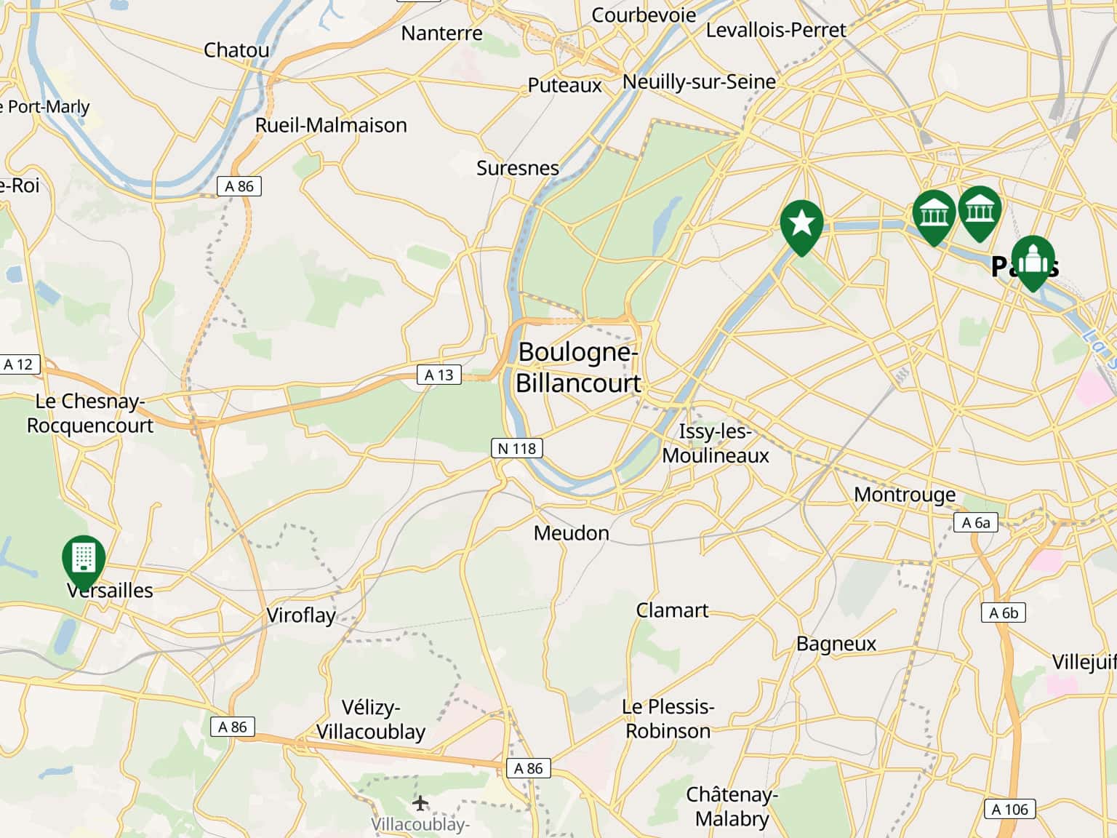
Task: Select the Châtenay-Malabry label
Action: coord(732,806)
